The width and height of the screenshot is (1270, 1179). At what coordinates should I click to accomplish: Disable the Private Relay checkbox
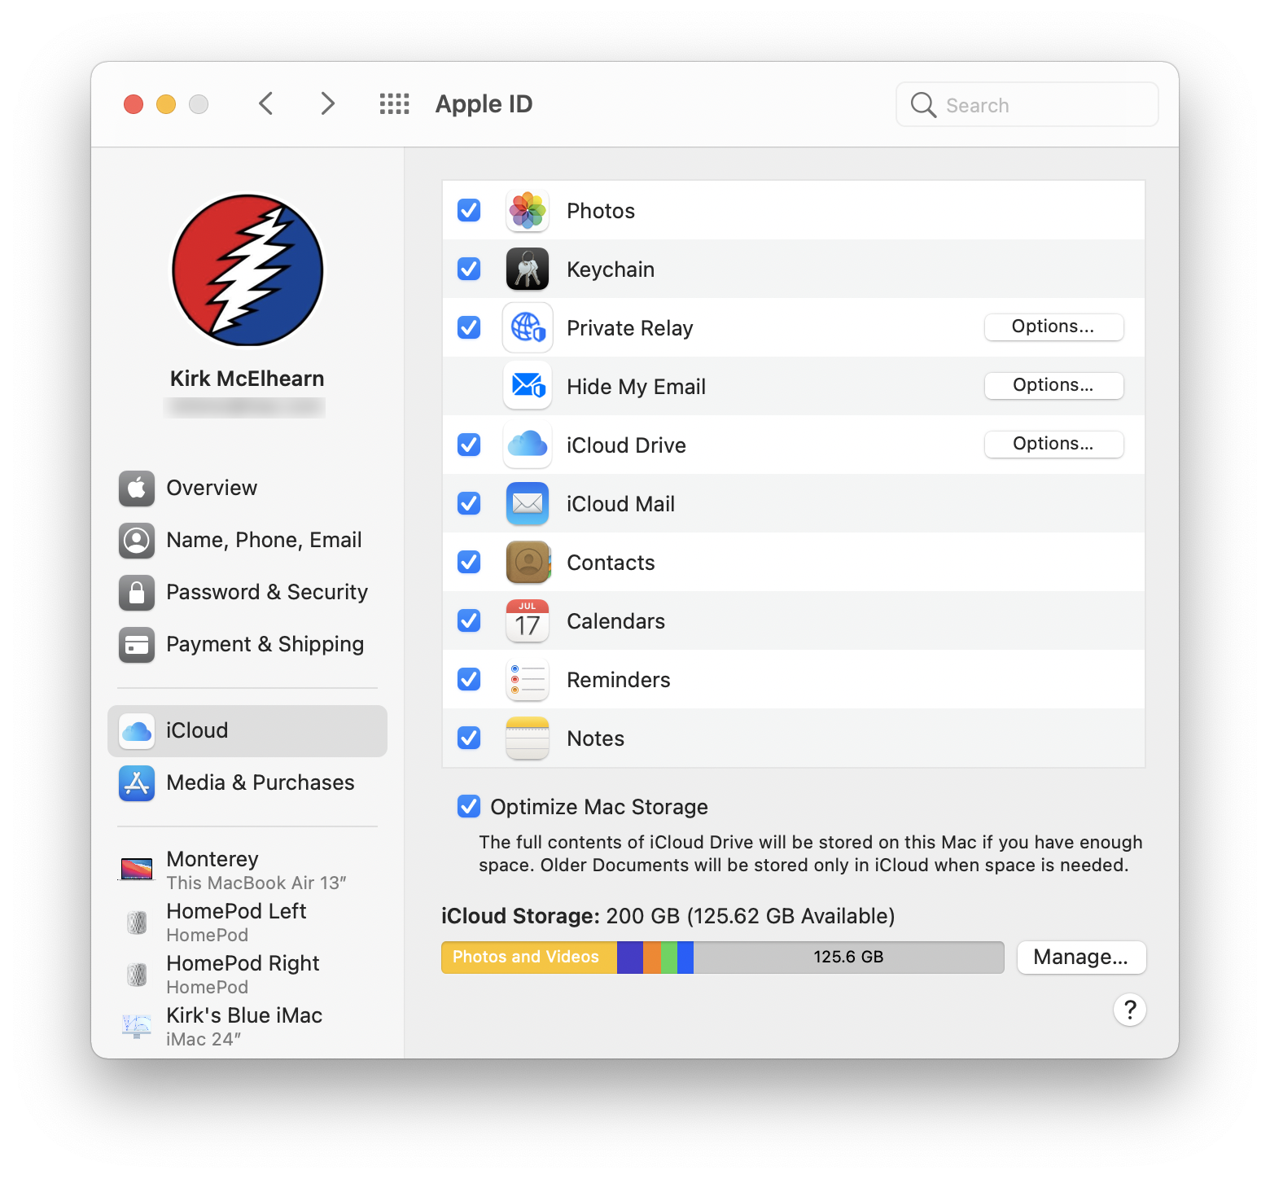469,327
